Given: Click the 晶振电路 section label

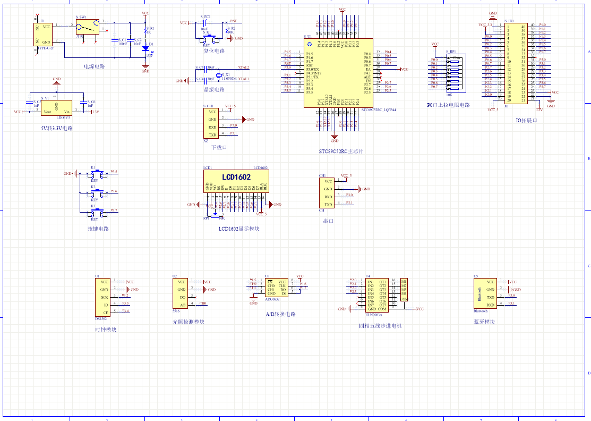Looking at the screenshot, I should tap(214, 90).
